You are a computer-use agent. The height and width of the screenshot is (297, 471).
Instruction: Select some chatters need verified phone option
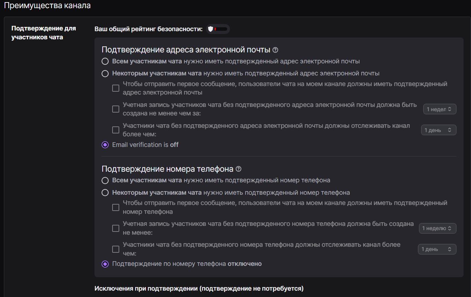pyautogui.click(x=105, y=193)
